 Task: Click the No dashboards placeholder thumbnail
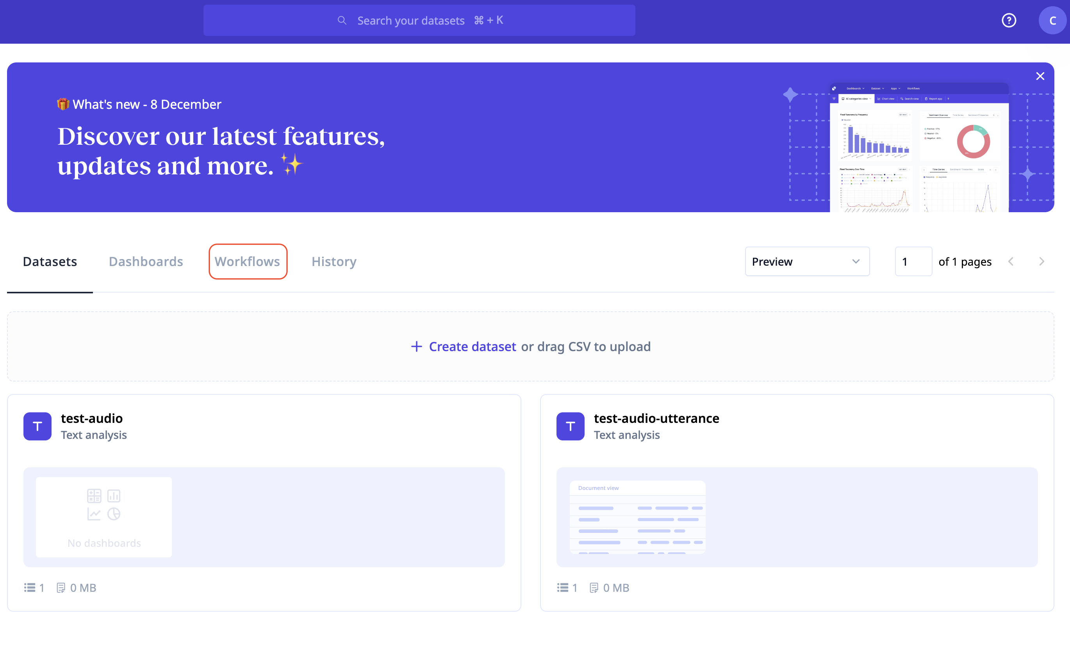click(104, 517)
